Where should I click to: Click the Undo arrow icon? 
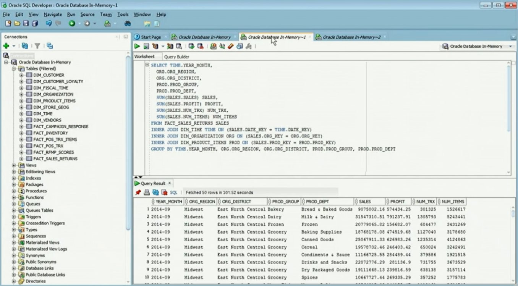point(49,24)
